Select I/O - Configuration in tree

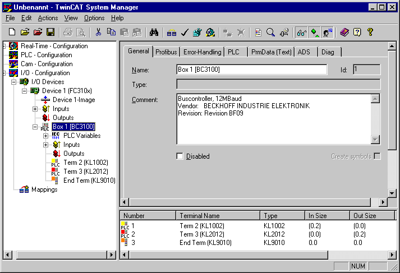[x=45, y=73]
